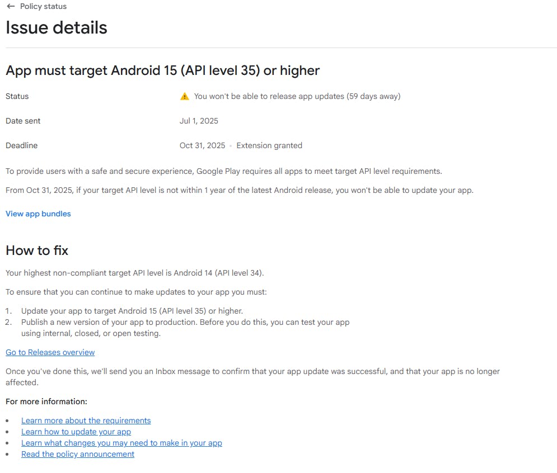Go back to Policy status
The height and width of the screenshot is (473, 557).
pos(43,7)
